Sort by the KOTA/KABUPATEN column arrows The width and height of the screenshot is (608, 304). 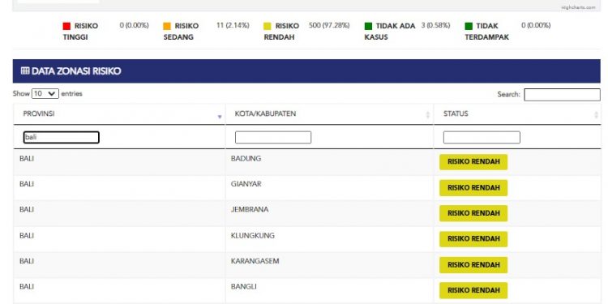428,115
